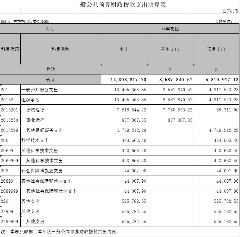Select the 公开05表 label

tap(230, 11)
